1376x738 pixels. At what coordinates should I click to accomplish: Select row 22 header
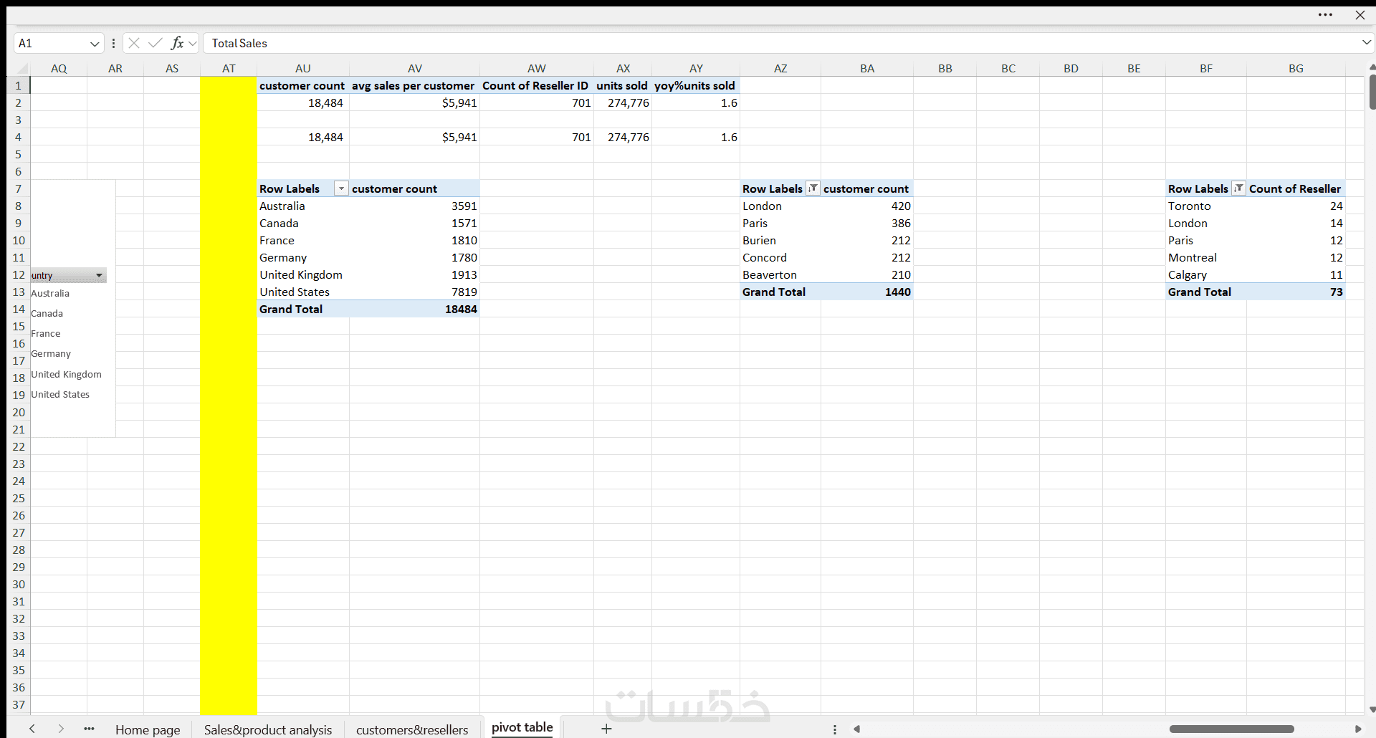[19, 446]
